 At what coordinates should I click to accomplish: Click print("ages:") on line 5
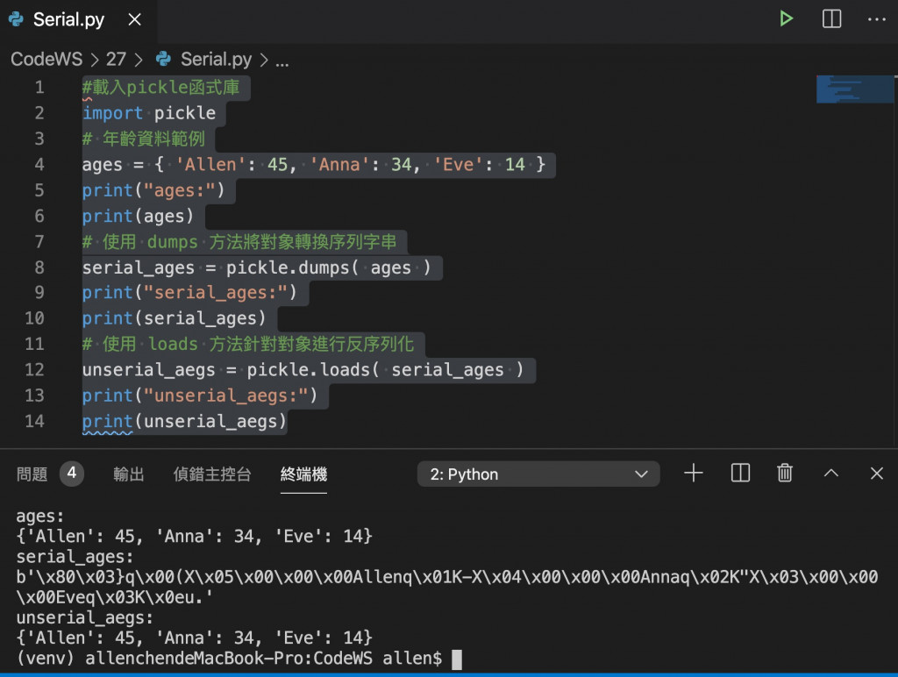click(153, 190)
